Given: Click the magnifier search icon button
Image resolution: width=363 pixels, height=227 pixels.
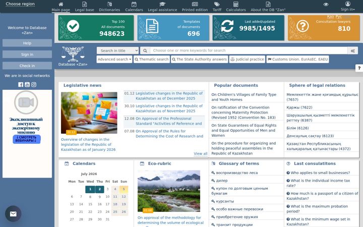Looking at the screenshot, I should pos(145,50).
